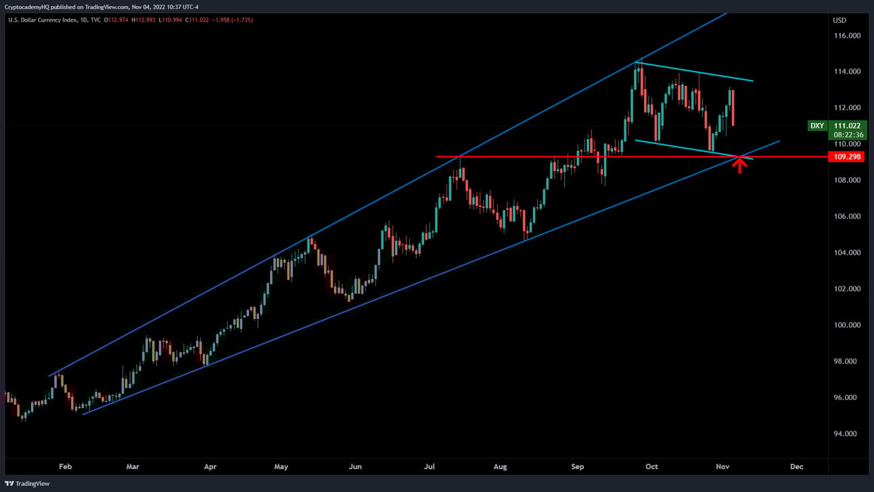Screen dimensions: 874x492
Task: Click the Aug label on time axis
Action: [500, 466]
